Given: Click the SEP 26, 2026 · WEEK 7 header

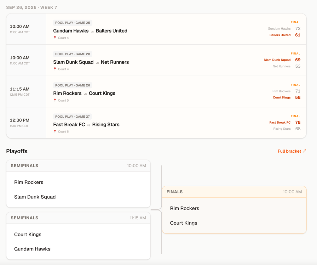Looking at the screenshot, I should [x=32, y=8].
